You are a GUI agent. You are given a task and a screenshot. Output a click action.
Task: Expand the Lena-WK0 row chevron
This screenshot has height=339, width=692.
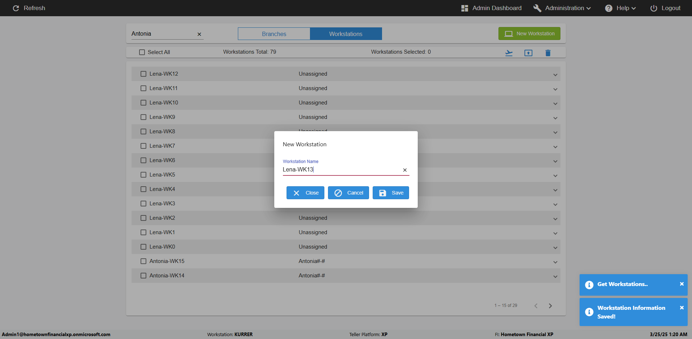pyautogui.click(x=555, y=248)
